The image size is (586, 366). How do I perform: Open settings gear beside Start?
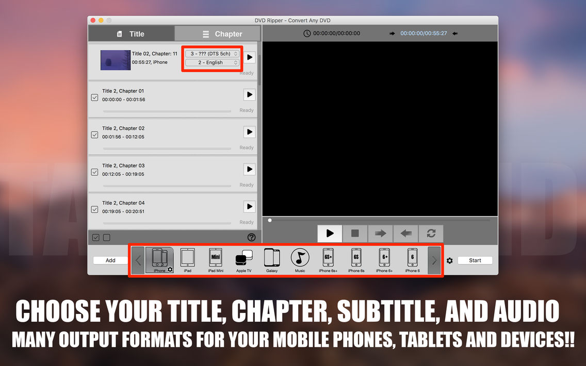click(450, 260)
